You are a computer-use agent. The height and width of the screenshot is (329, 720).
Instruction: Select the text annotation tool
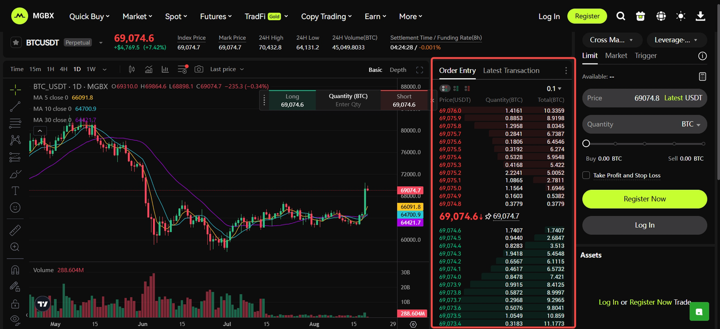(15, 191)
